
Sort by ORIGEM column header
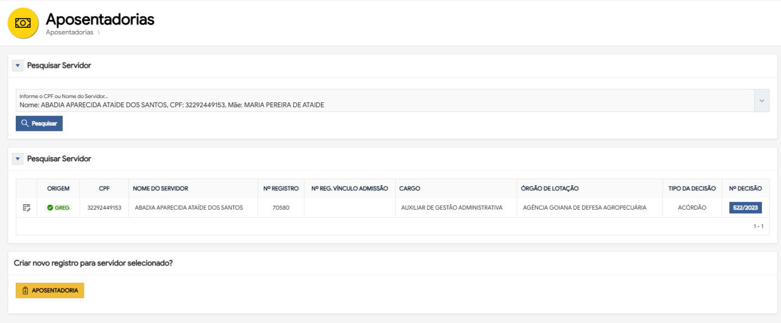(58, 188)
